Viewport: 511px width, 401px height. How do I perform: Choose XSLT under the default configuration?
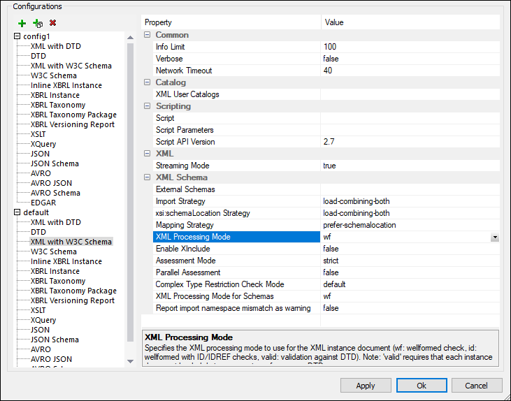pyautogui.click(x=40, y=310)
